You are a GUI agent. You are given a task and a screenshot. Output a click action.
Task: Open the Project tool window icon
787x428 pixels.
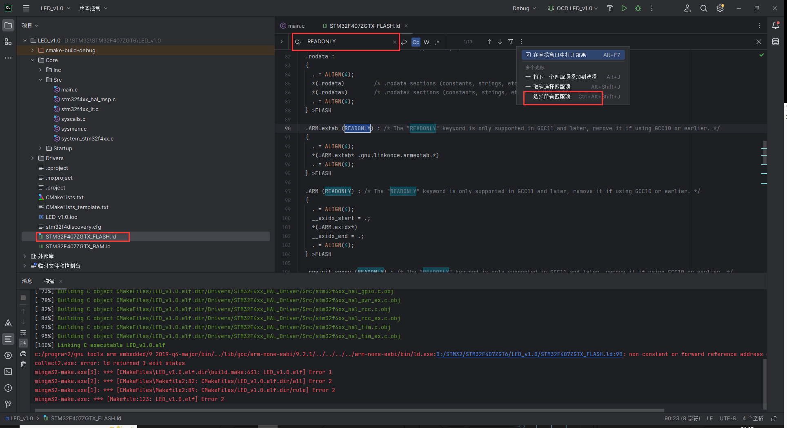pyautogui.click(x=8, y=26)
